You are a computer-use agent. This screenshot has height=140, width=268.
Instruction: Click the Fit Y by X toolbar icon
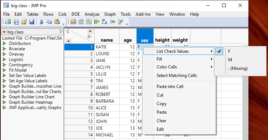105,22
